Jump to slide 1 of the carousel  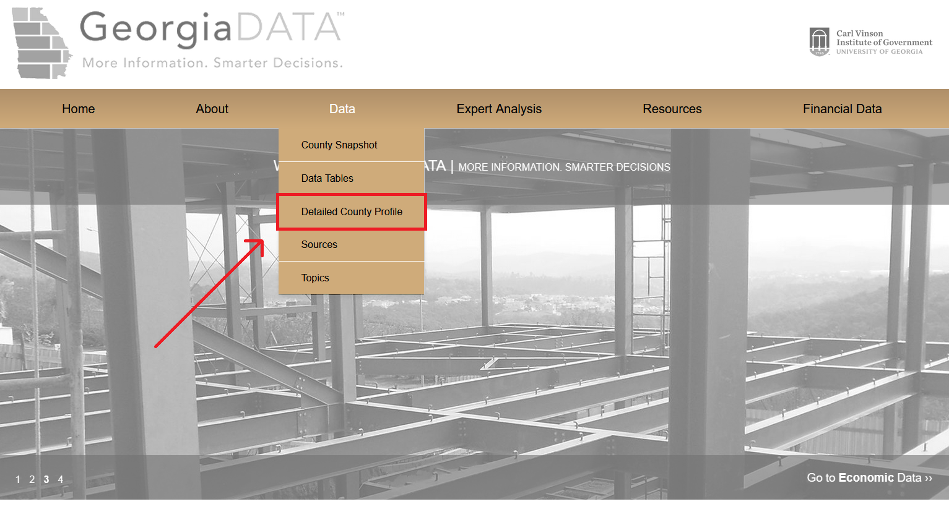pyautogui.click(x=18, y=479)
